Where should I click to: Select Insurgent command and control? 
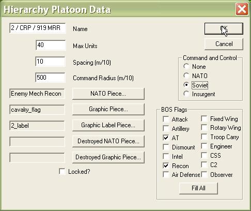pyautogui.click(x=186, y=94)
